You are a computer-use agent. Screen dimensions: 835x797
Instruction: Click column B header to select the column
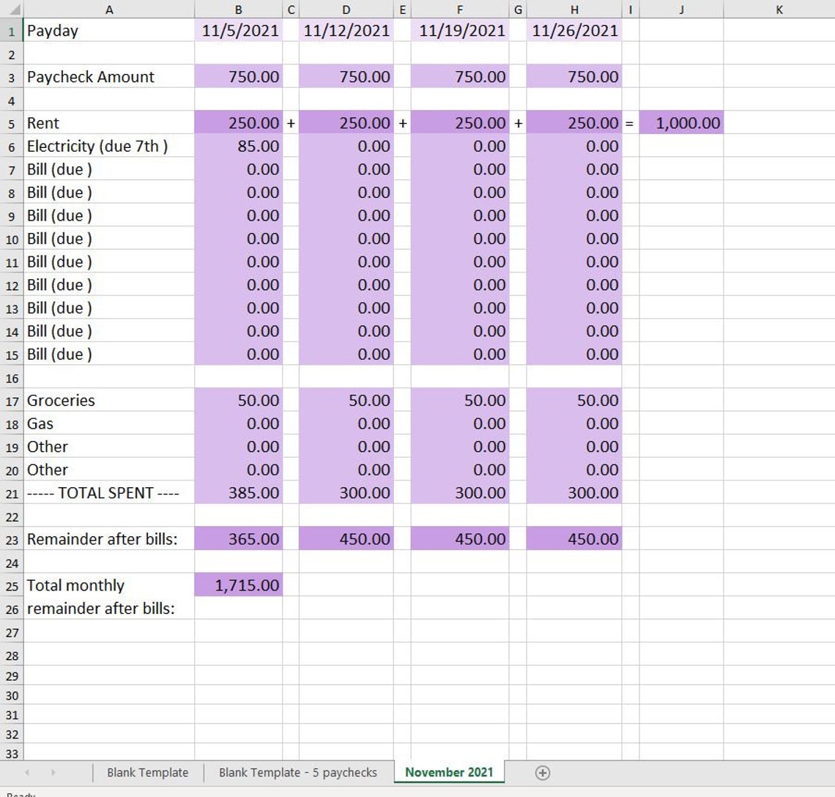pos(237,10)
